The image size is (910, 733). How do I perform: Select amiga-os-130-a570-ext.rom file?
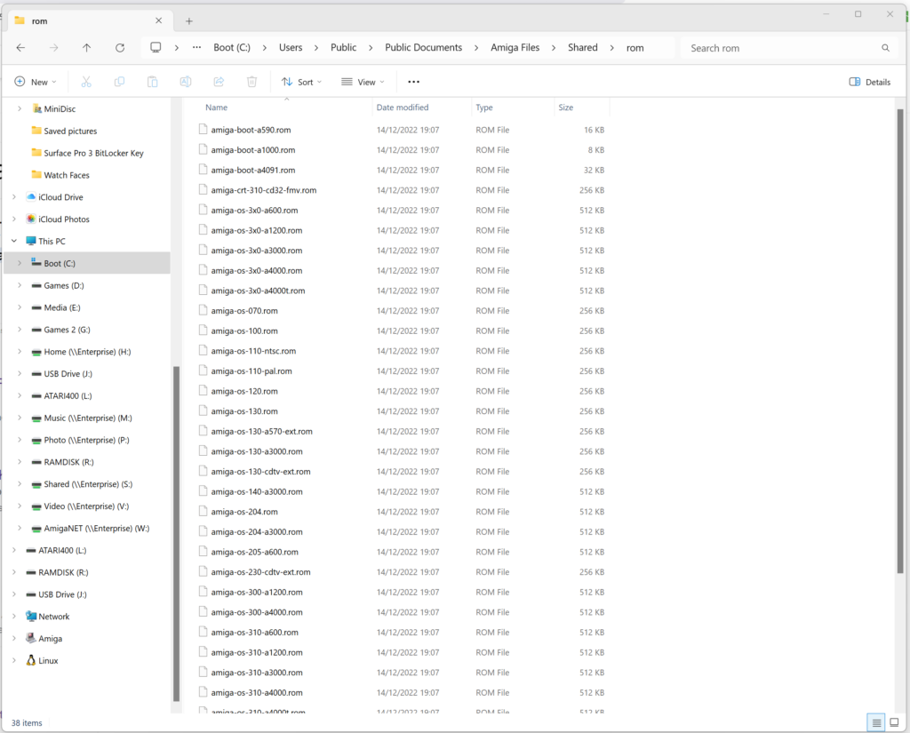pyautogui.click(x=262, y=431)
